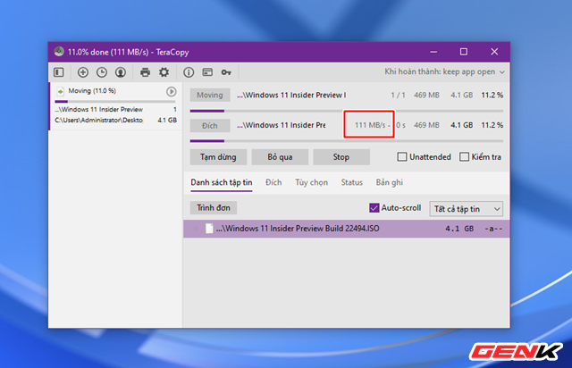This screenshot has height=368, width=572.
Task: Click file icon of Windows 11 ISO row
Action: pos(209,229)
